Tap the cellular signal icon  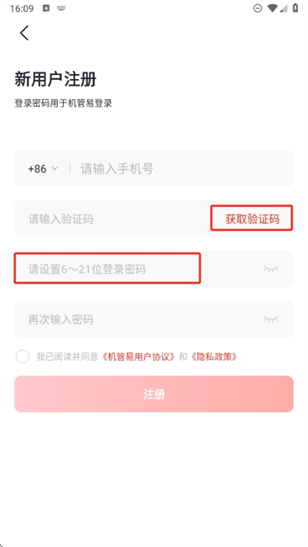(x=283, y=8)
